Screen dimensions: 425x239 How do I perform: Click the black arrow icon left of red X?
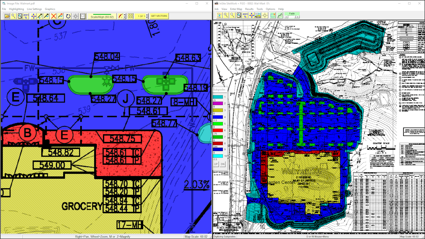[46, 16]
